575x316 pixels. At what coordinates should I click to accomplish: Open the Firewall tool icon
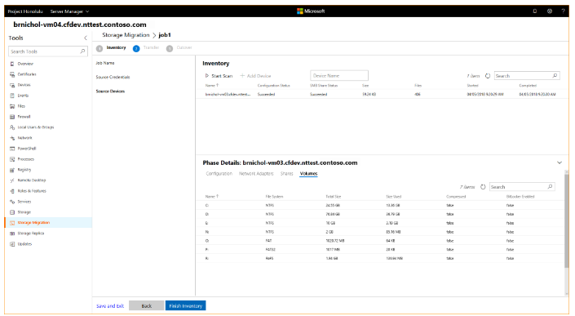[12, 117]
